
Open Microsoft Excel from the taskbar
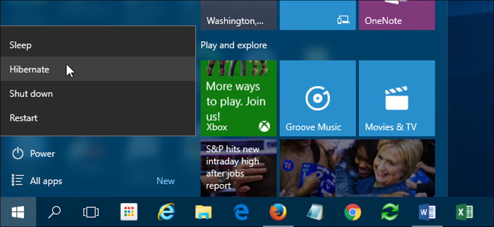click(x=465, y=212)
